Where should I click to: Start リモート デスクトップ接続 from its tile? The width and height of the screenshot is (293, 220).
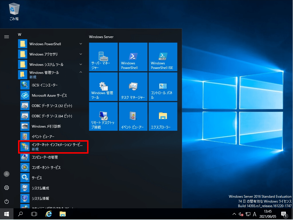[103, 116]
